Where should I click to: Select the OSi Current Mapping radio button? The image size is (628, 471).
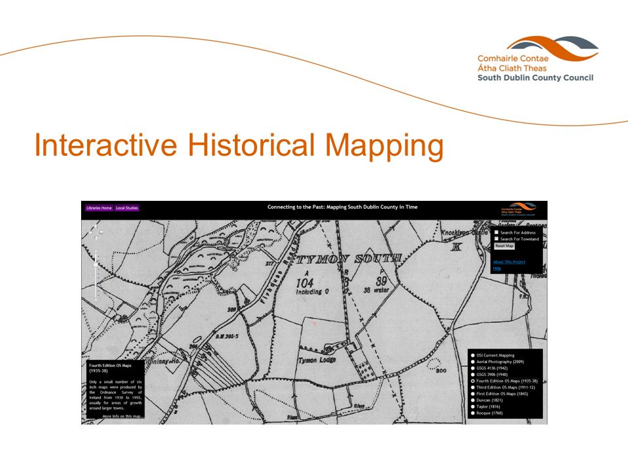tap(473, 355)
